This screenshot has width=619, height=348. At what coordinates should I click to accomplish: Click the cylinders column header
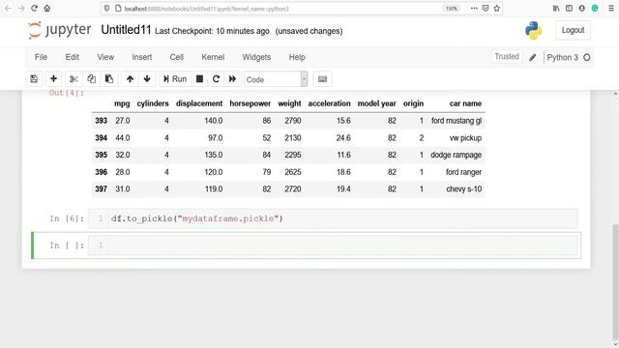pos(153,103)
